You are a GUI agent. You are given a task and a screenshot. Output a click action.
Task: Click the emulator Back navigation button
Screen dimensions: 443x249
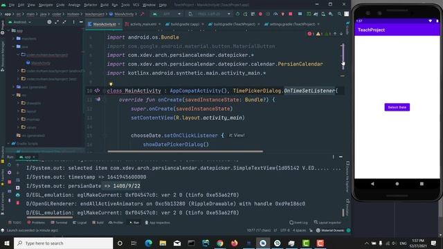pos(372,184)
